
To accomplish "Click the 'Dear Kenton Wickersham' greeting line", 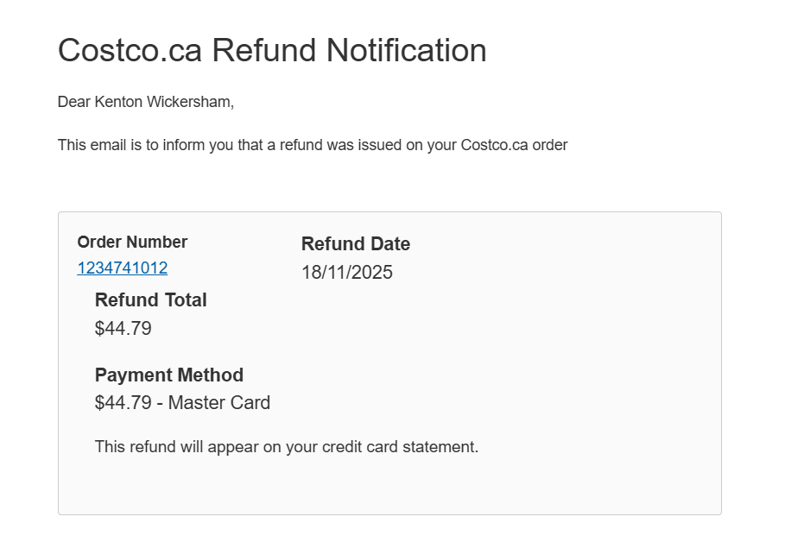I will 145,102.
